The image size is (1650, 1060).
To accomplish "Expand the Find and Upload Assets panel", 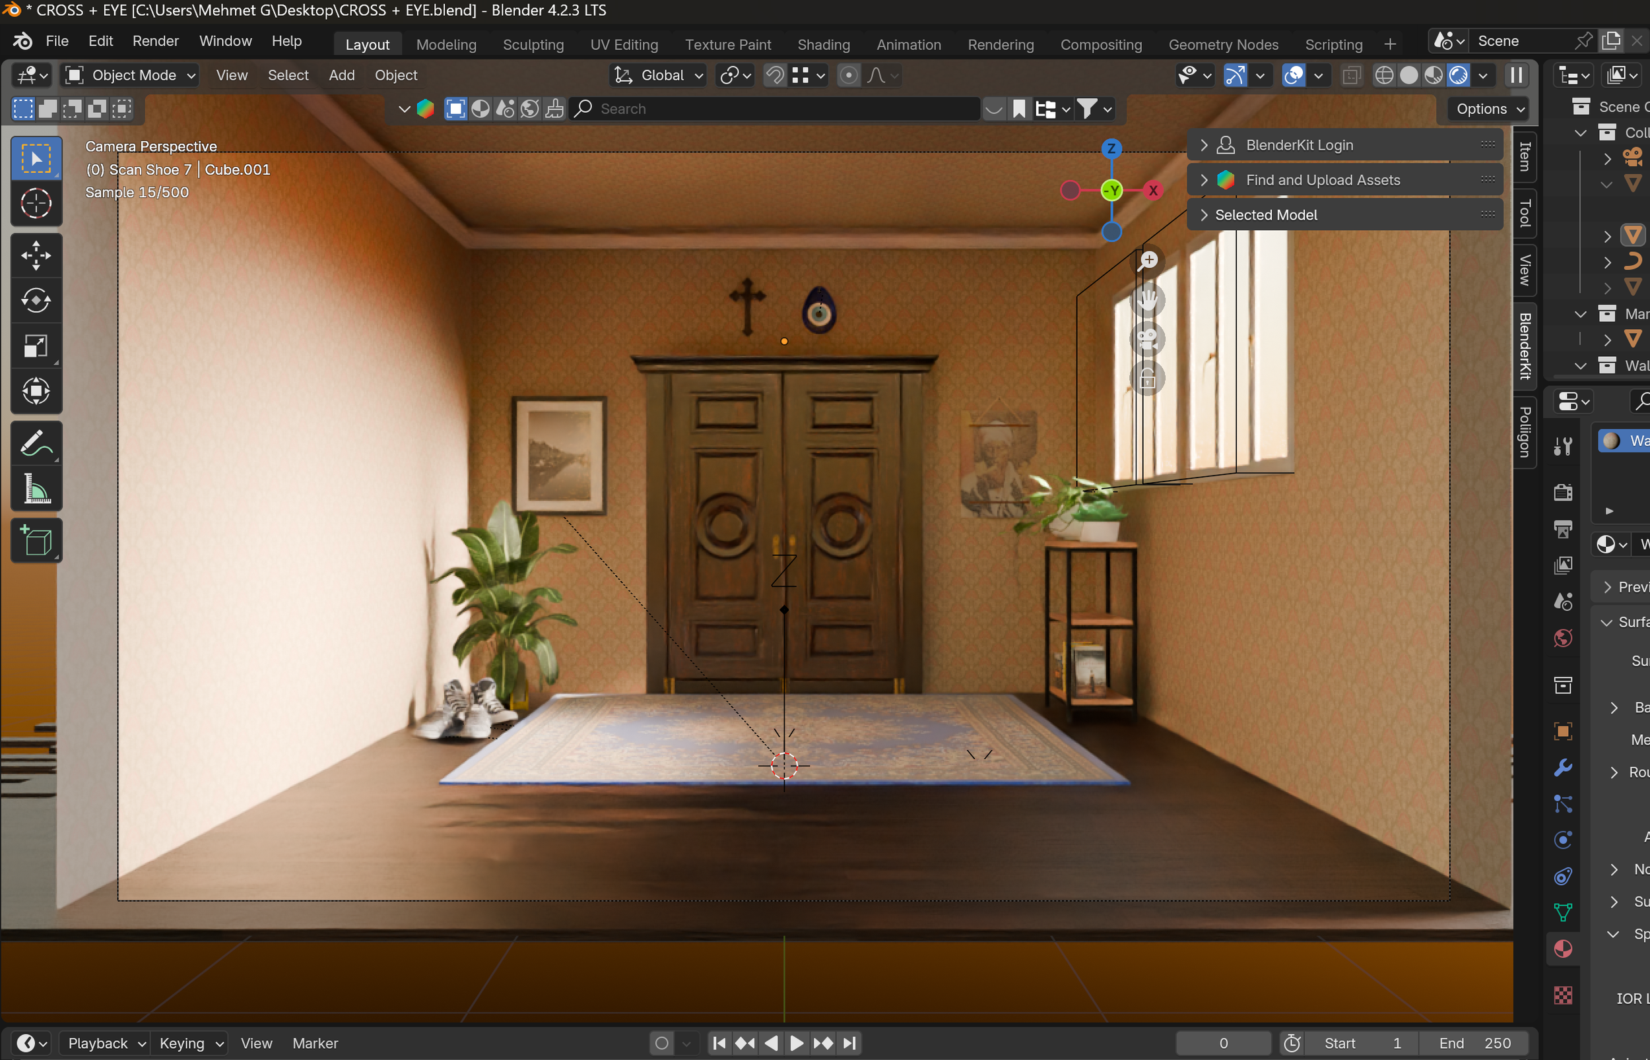I will [1322, 180].
